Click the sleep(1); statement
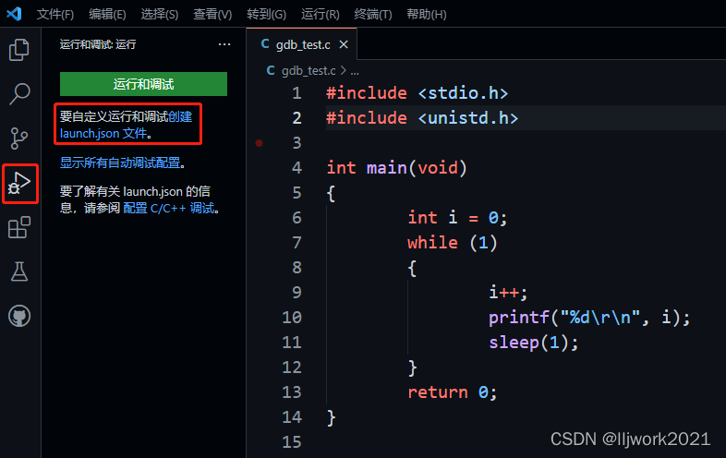 tap(534, 343)
